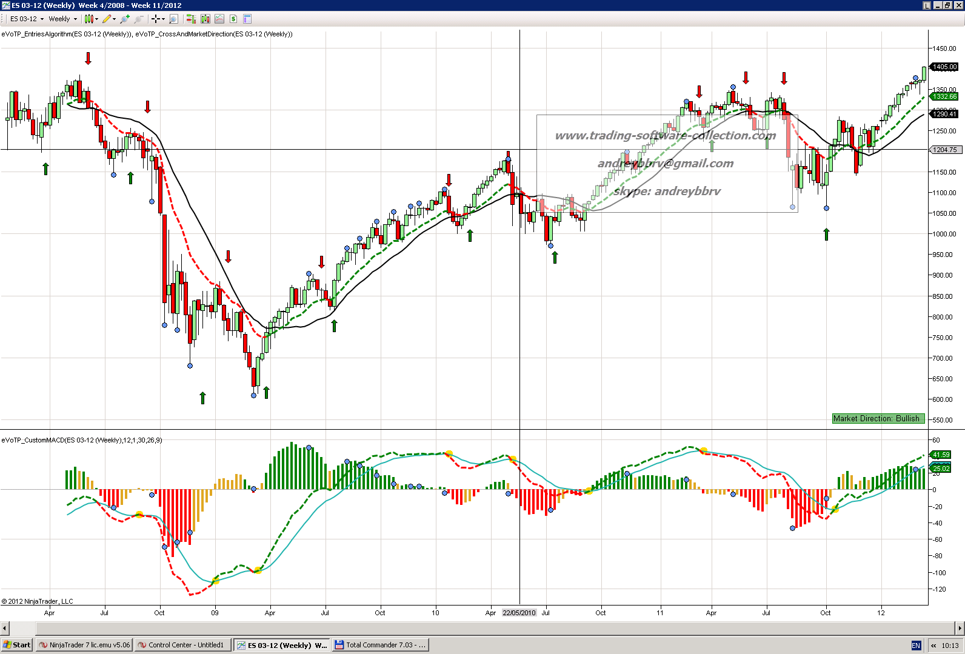
Task: Open the Data Box icon
Action: (x=174, y=19)
